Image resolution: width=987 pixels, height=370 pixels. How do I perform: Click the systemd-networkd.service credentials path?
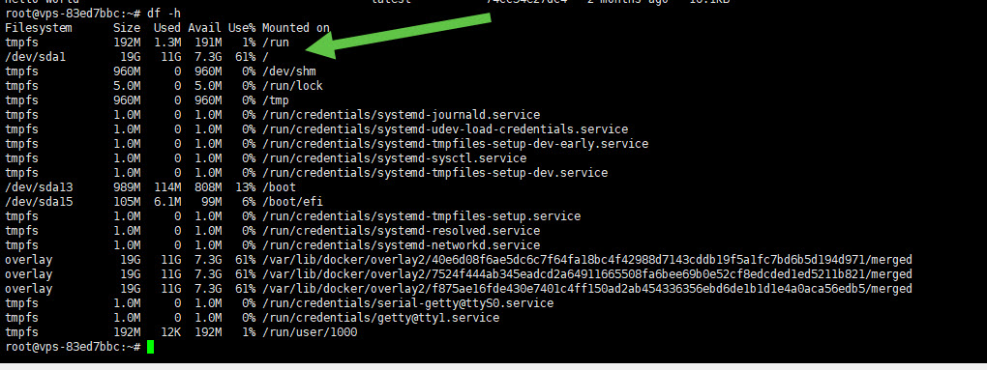pos(401,245)
